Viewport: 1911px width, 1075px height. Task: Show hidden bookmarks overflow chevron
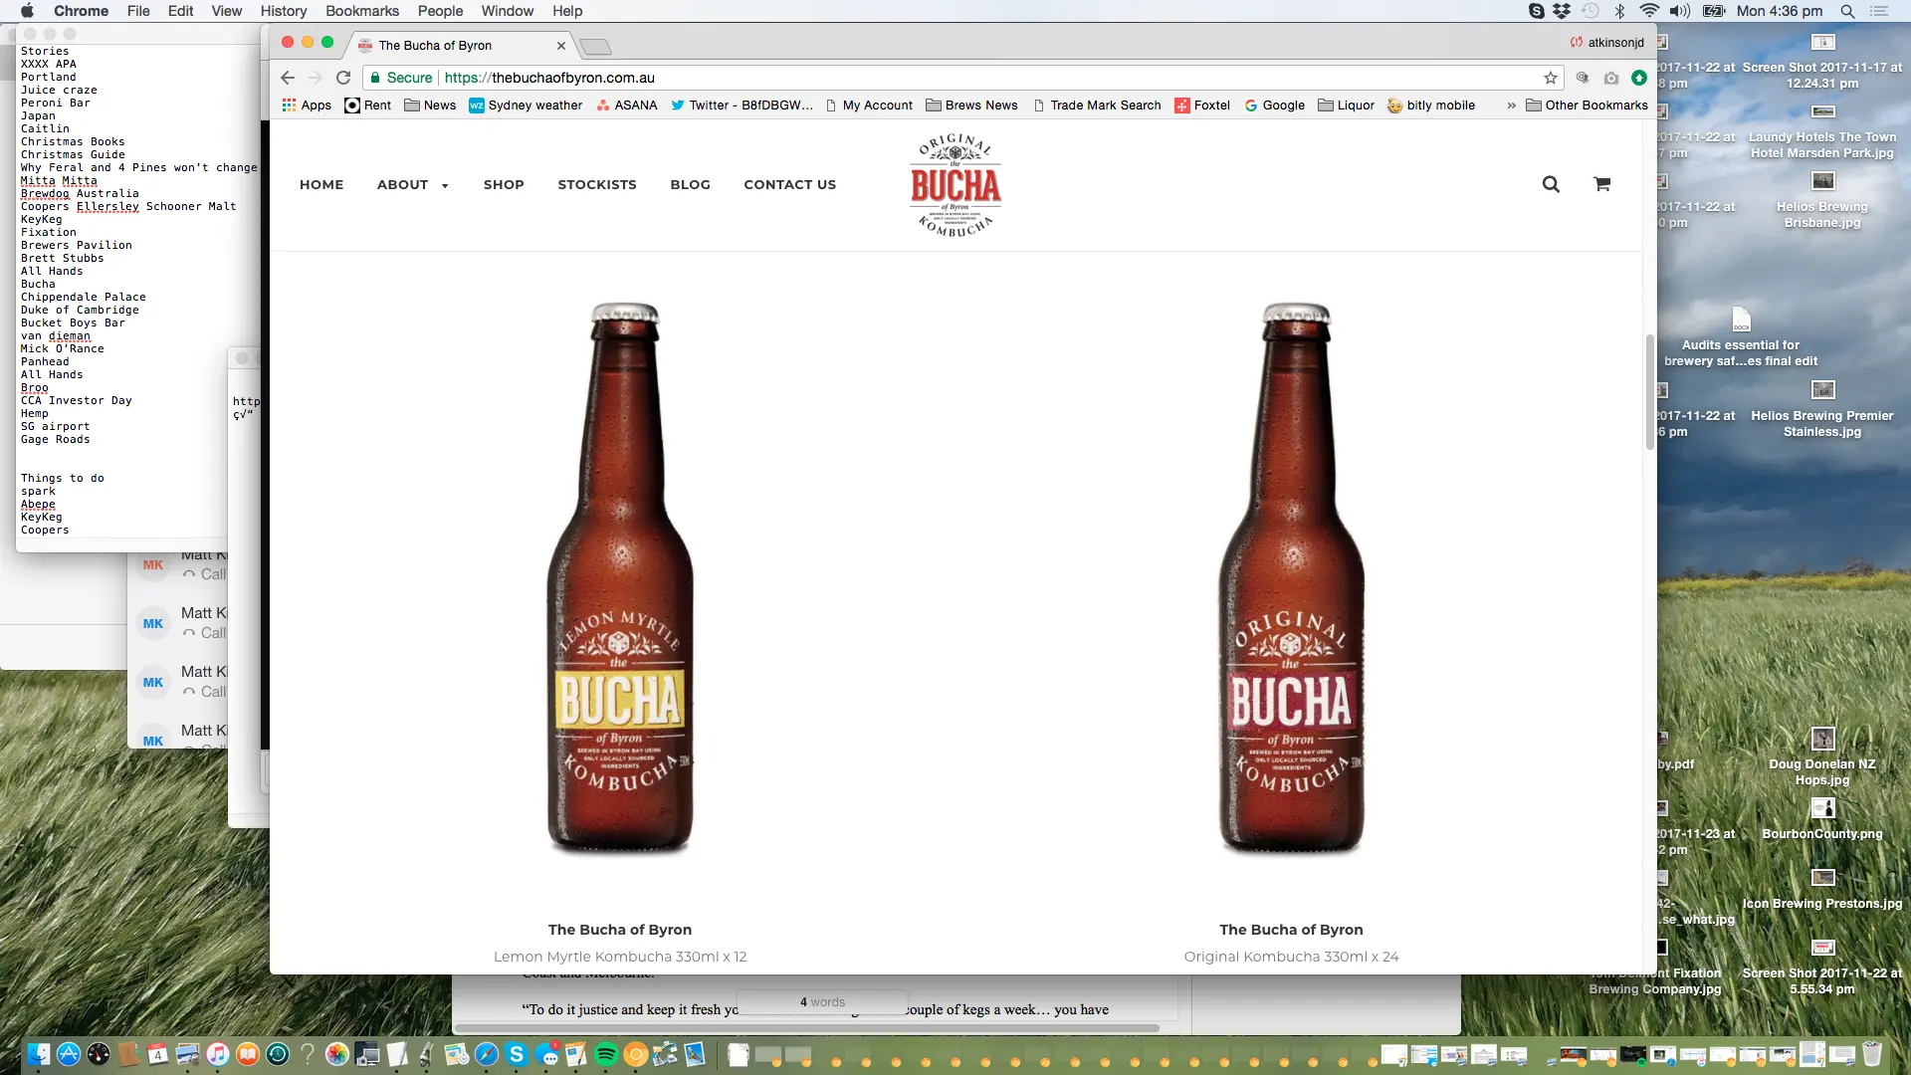tap(1511, 106)
